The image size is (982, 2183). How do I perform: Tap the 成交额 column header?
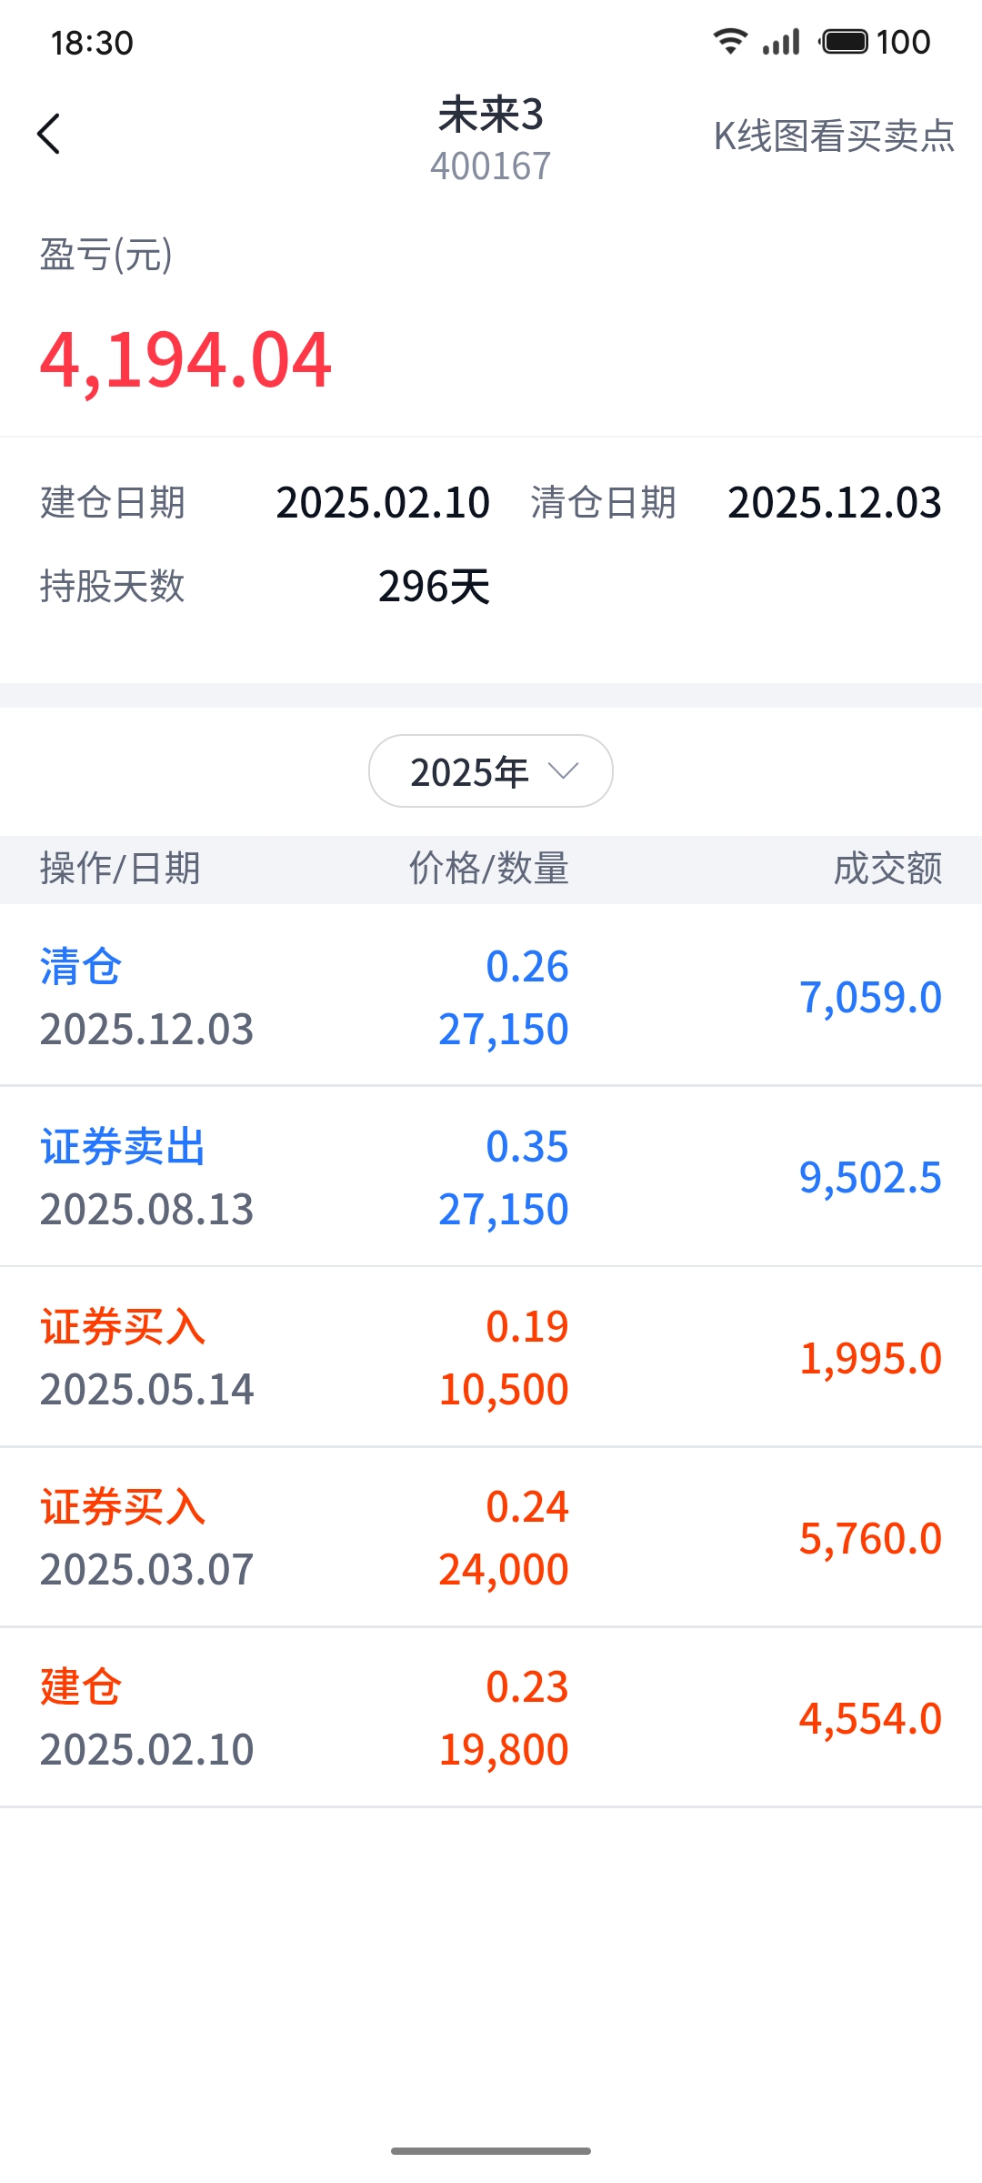pos(887,869)
